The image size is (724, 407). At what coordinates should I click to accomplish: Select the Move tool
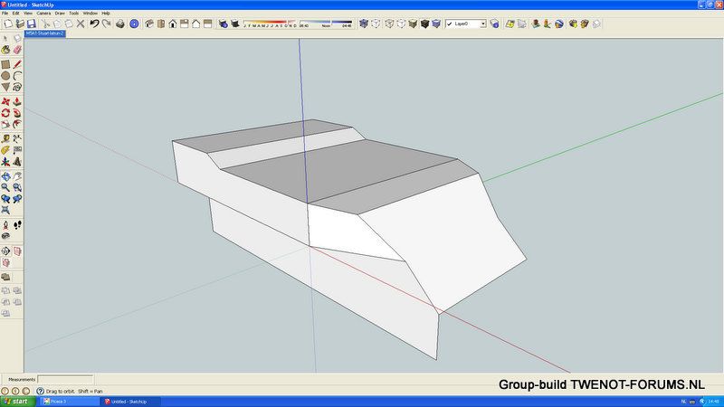[x=5, y=101]
